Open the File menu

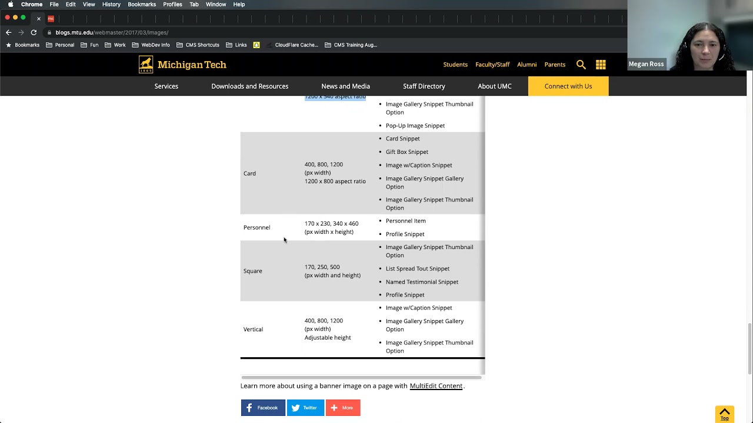(54, 4)
